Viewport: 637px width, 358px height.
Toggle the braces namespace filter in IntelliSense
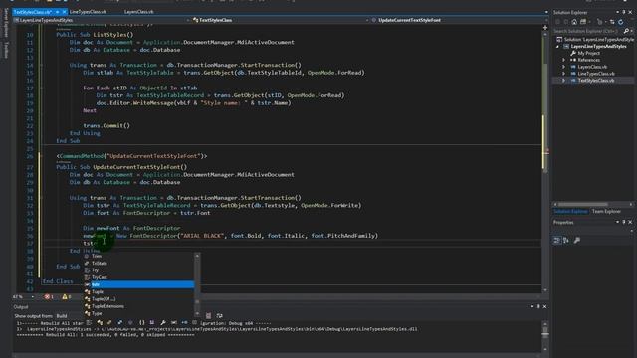141,322
